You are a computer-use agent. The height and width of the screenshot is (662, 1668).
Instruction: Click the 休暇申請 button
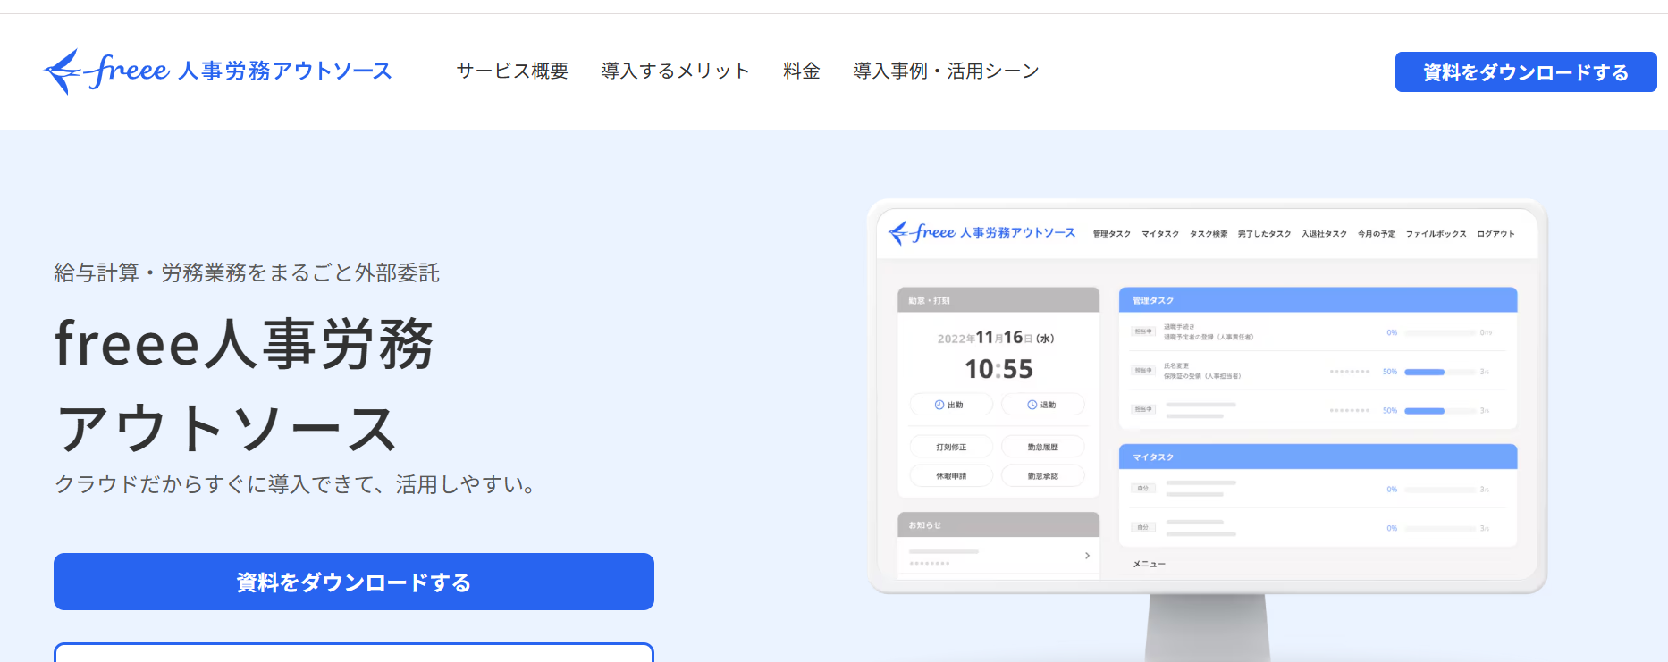coord(951,476)
